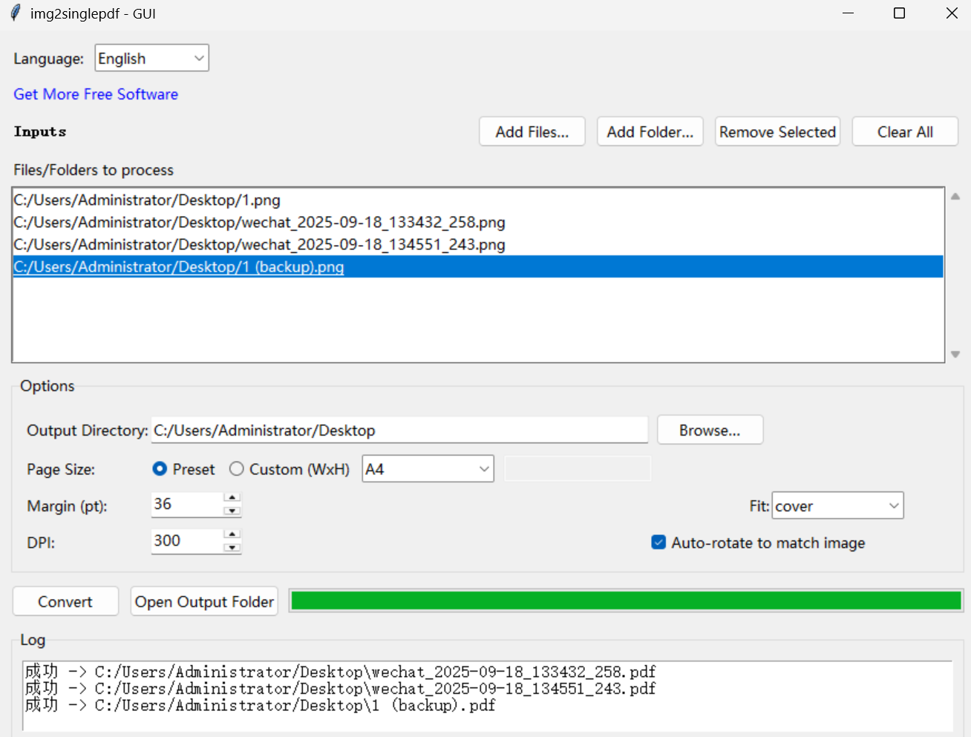Click into the Output Directory path field
Image resolution: width=971 pixels, height=737 pixels.
[399, 430]
